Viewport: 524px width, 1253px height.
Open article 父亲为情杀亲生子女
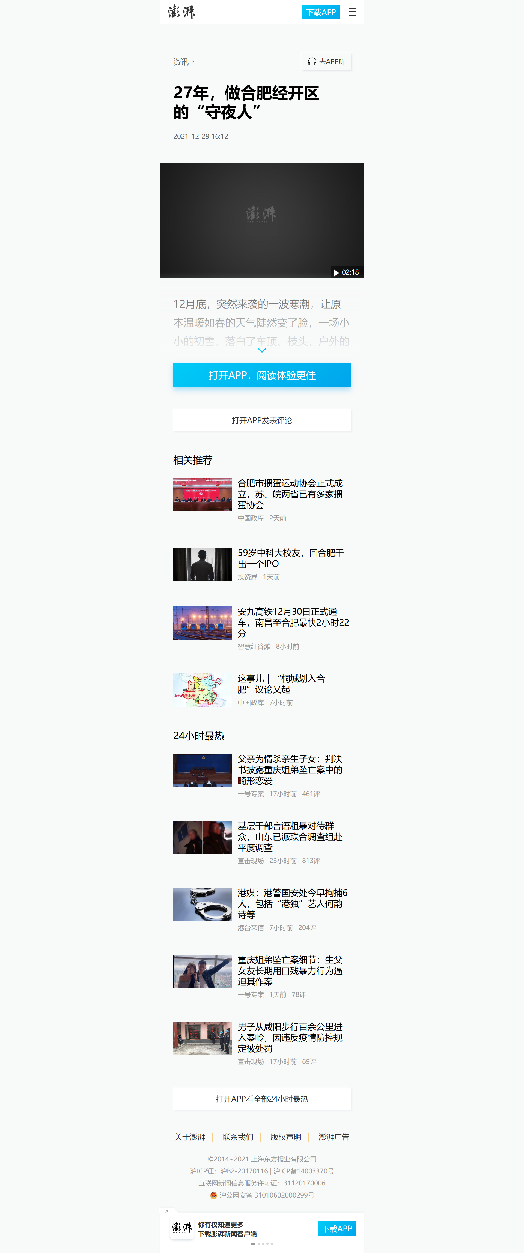[x=290, y=770]
